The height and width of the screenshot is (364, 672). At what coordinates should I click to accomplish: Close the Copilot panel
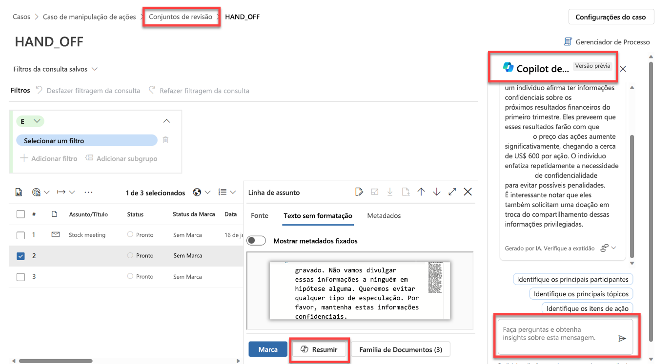click(x=623, y=69)
